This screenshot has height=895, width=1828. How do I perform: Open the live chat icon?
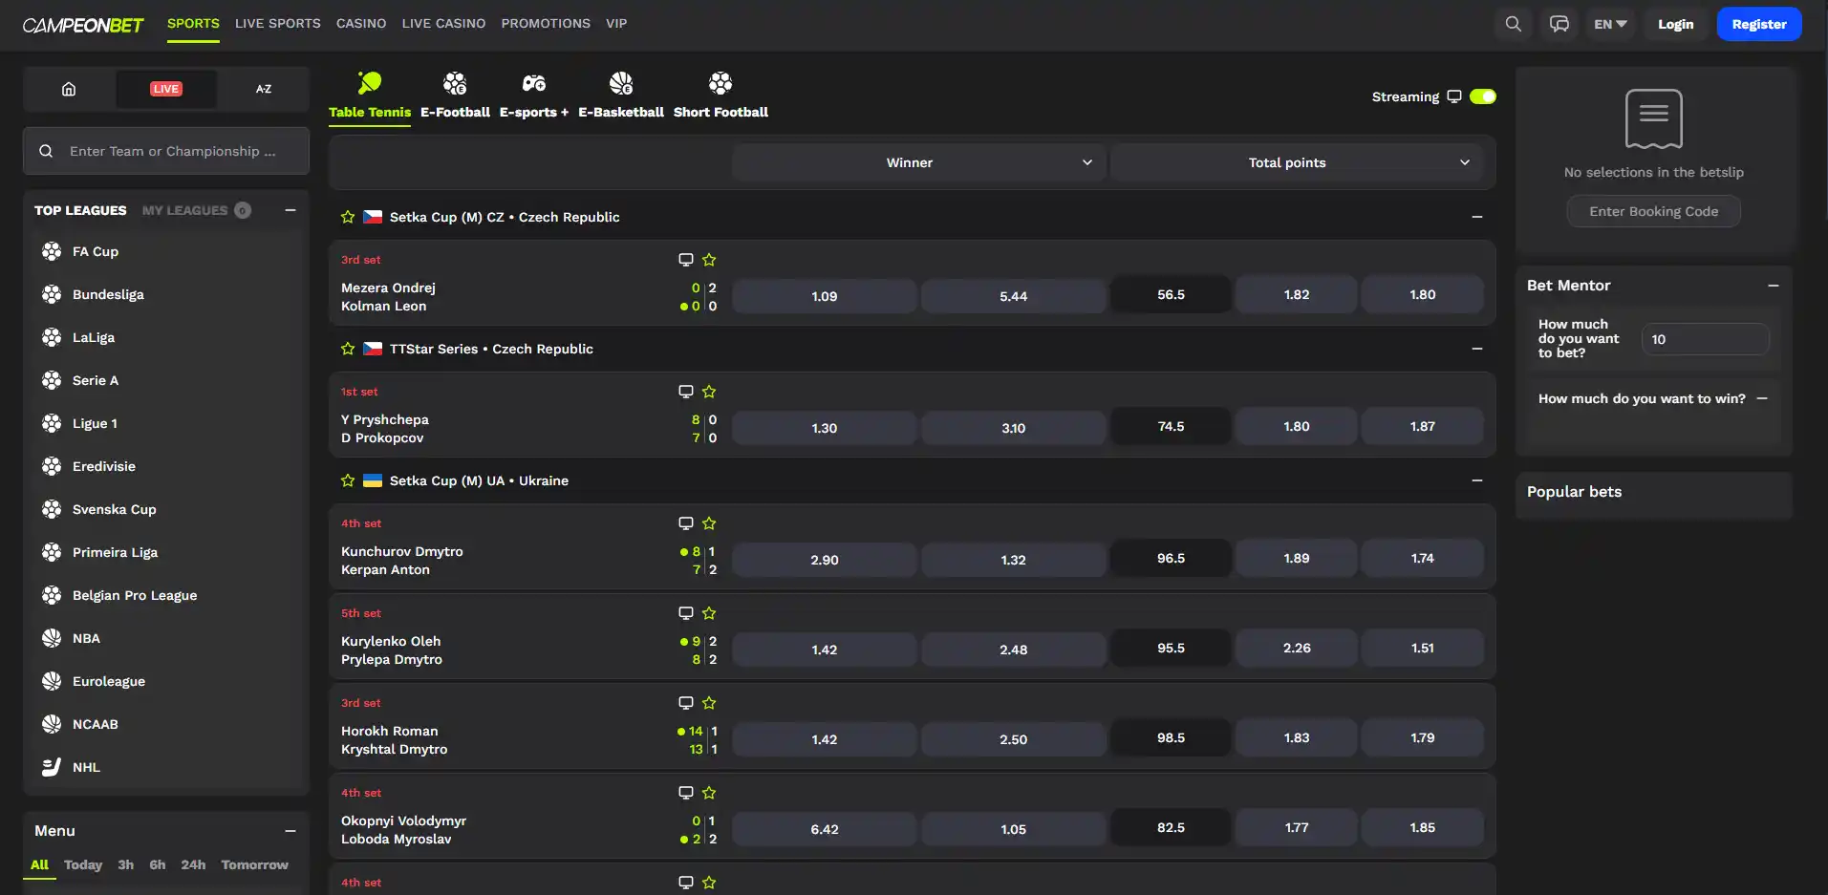(1559, 24)
